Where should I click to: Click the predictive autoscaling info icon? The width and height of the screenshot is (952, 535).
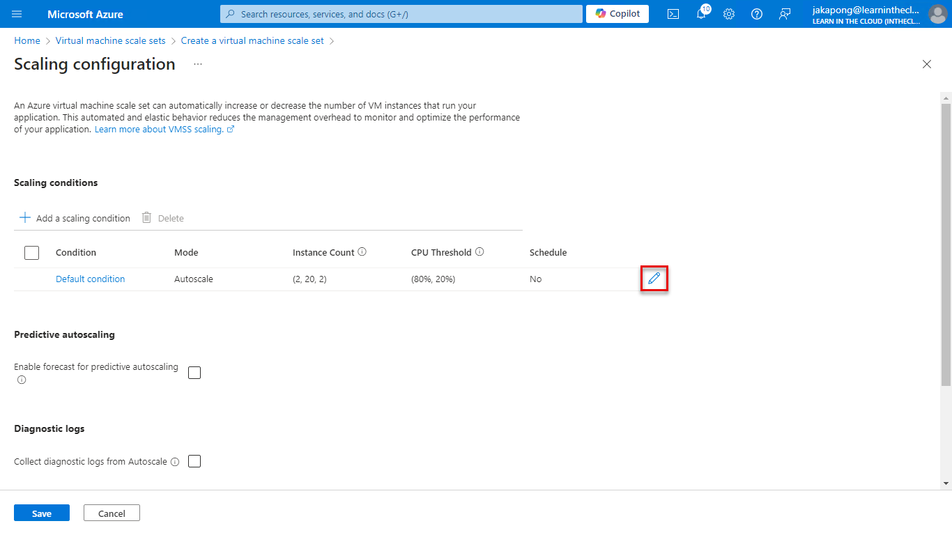[x=22, y=380]
